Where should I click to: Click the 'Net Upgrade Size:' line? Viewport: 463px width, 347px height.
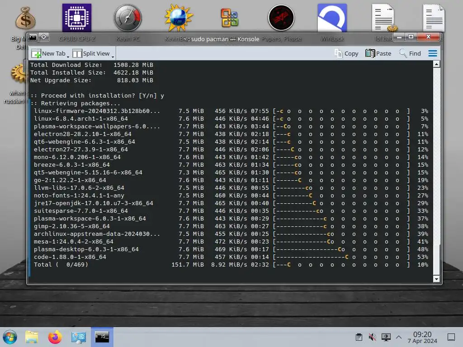[91, 80]
